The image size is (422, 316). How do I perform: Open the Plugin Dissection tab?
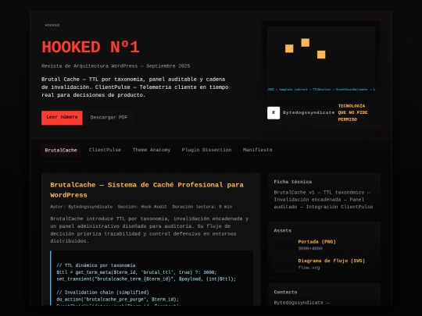coord(206,150)
